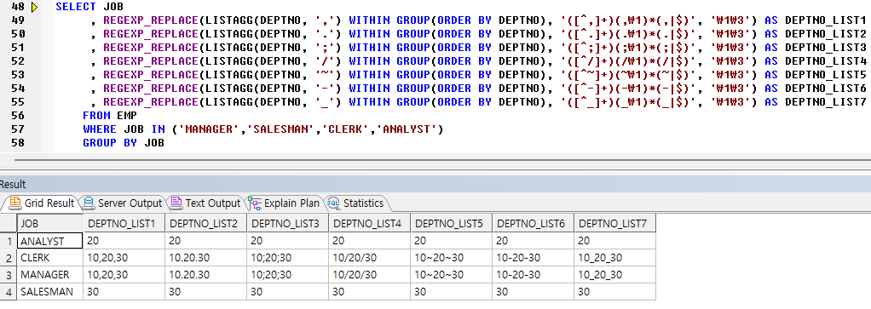Open the Statistics tab

click(355, 203)
